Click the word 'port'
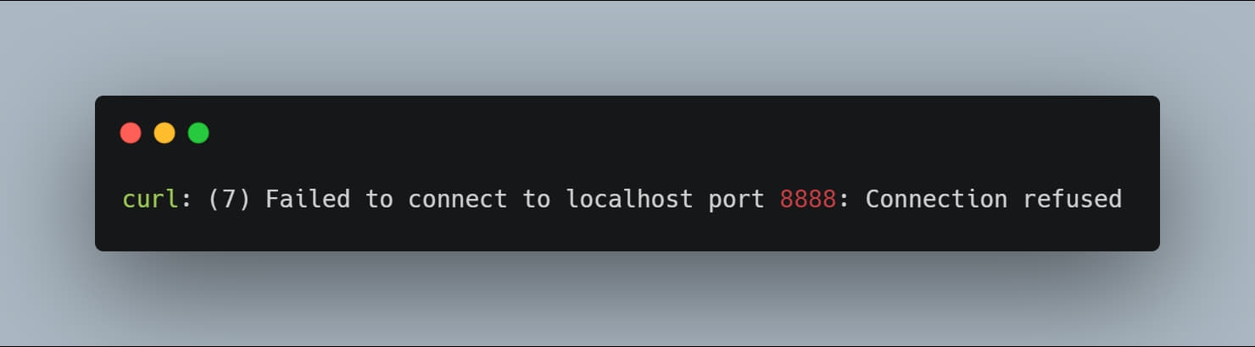The image size is (1255, 347). [x=736, y=201]
